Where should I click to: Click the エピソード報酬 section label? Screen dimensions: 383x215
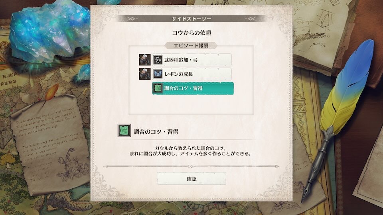tap(191, 45)
